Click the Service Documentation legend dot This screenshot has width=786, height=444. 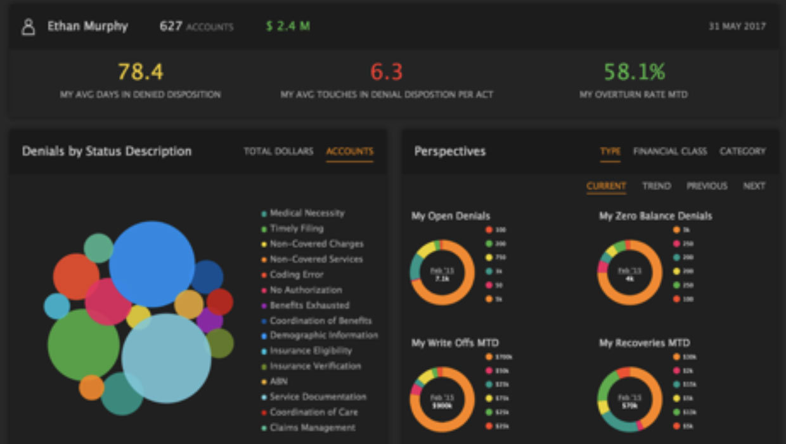(263, 396)
